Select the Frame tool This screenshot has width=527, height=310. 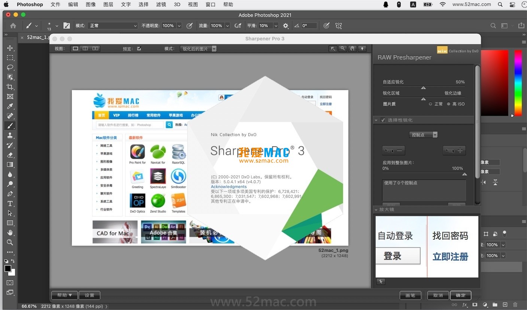click(10, 96)
